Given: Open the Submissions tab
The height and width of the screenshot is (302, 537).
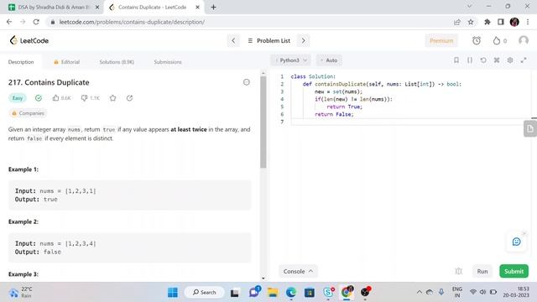Looking at the screenshot, I should point(168,62).
